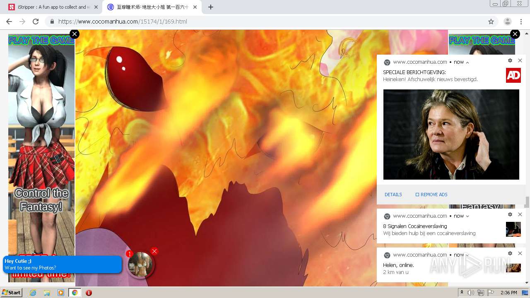Close the iStripper tab
This screenshot has width=530, height=298.
pyautogui.click(x=96, y=7)
